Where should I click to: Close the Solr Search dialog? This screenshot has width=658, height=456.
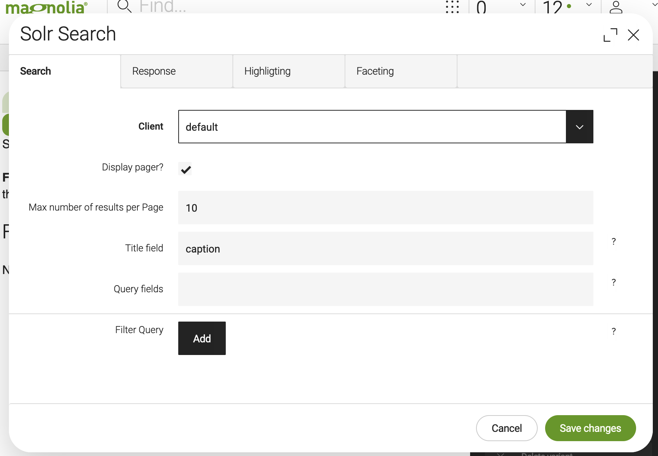pos(633,35)
